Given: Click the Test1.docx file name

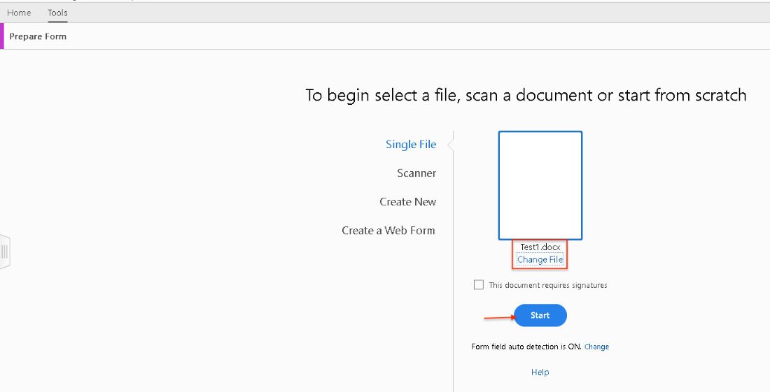Looking at the screenshot, I should click(x=540, y=247).
